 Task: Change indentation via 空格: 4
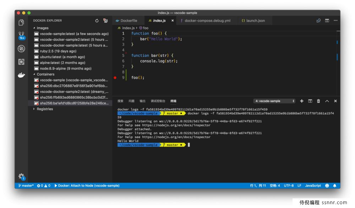point(275,186)
